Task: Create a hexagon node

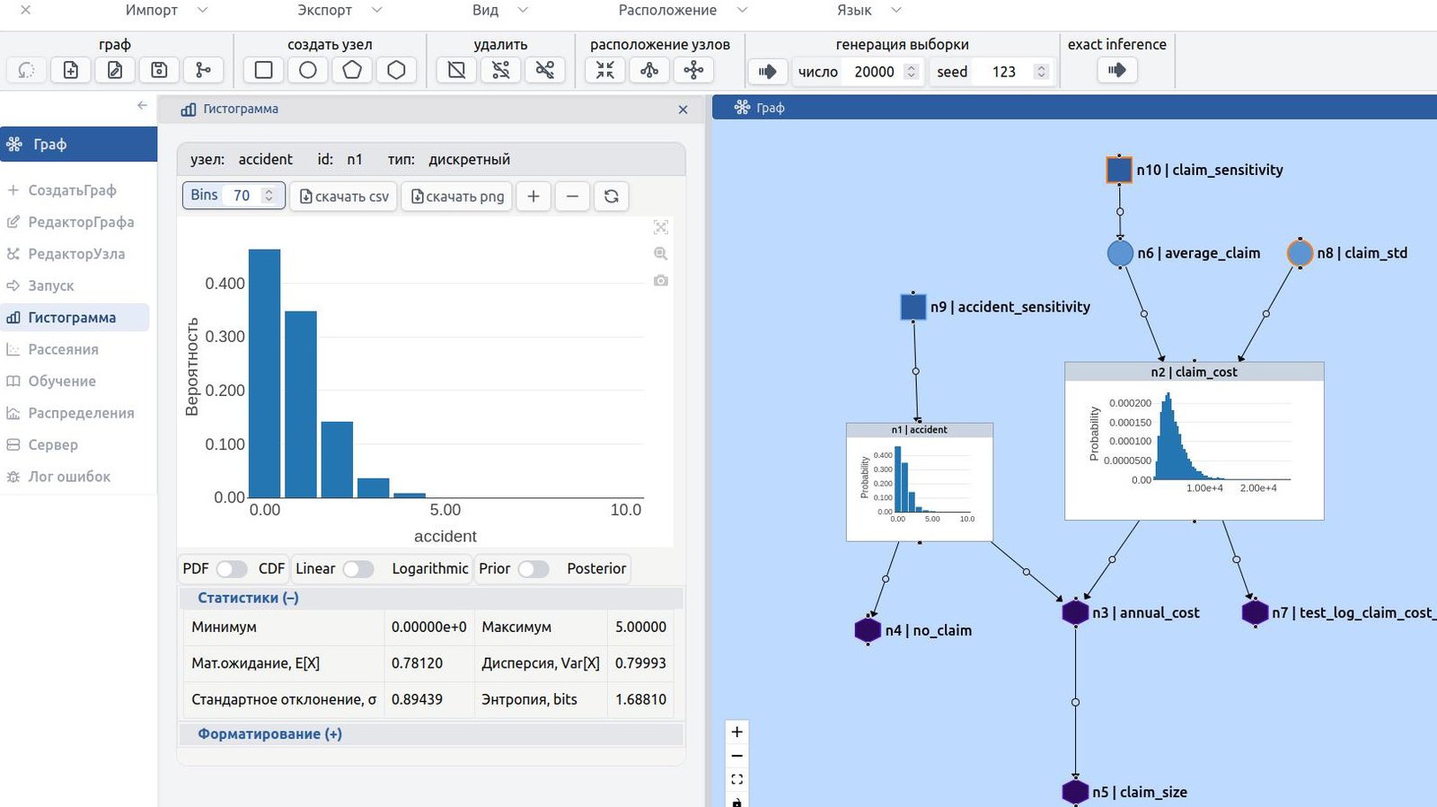Action: [396, 70]
